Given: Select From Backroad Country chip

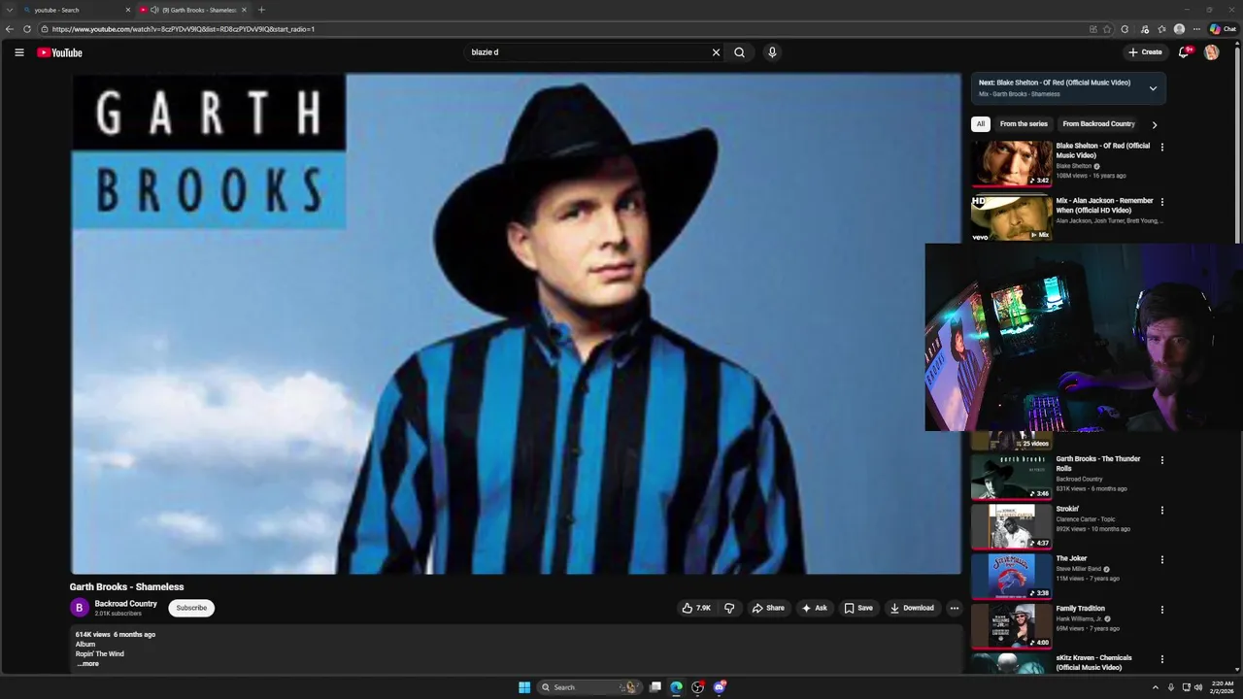Looking at the screenshot, I should [x=1098, y=124].
